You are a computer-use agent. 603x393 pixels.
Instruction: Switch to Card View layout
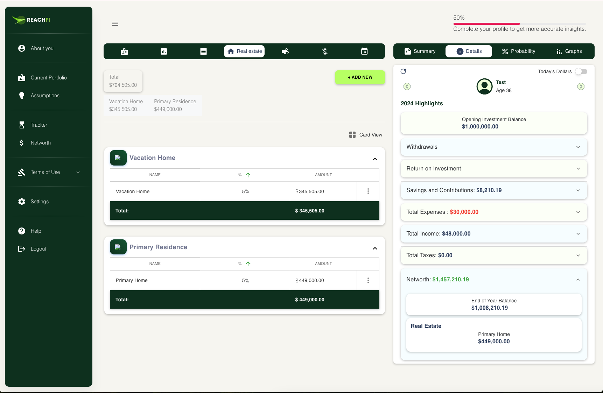coord(366,135)
